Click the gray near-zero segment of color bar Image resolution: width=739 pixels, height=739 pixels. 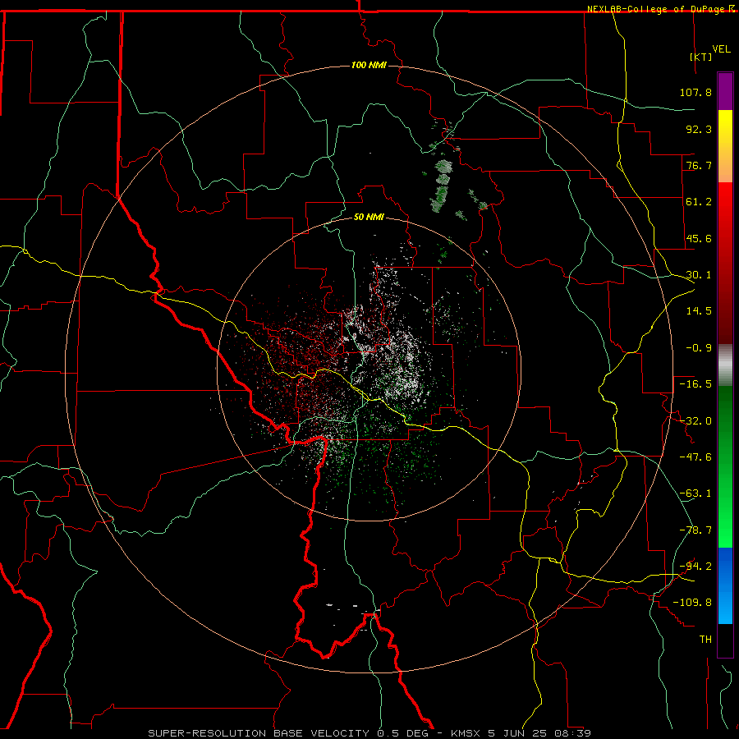pos(725,365)
